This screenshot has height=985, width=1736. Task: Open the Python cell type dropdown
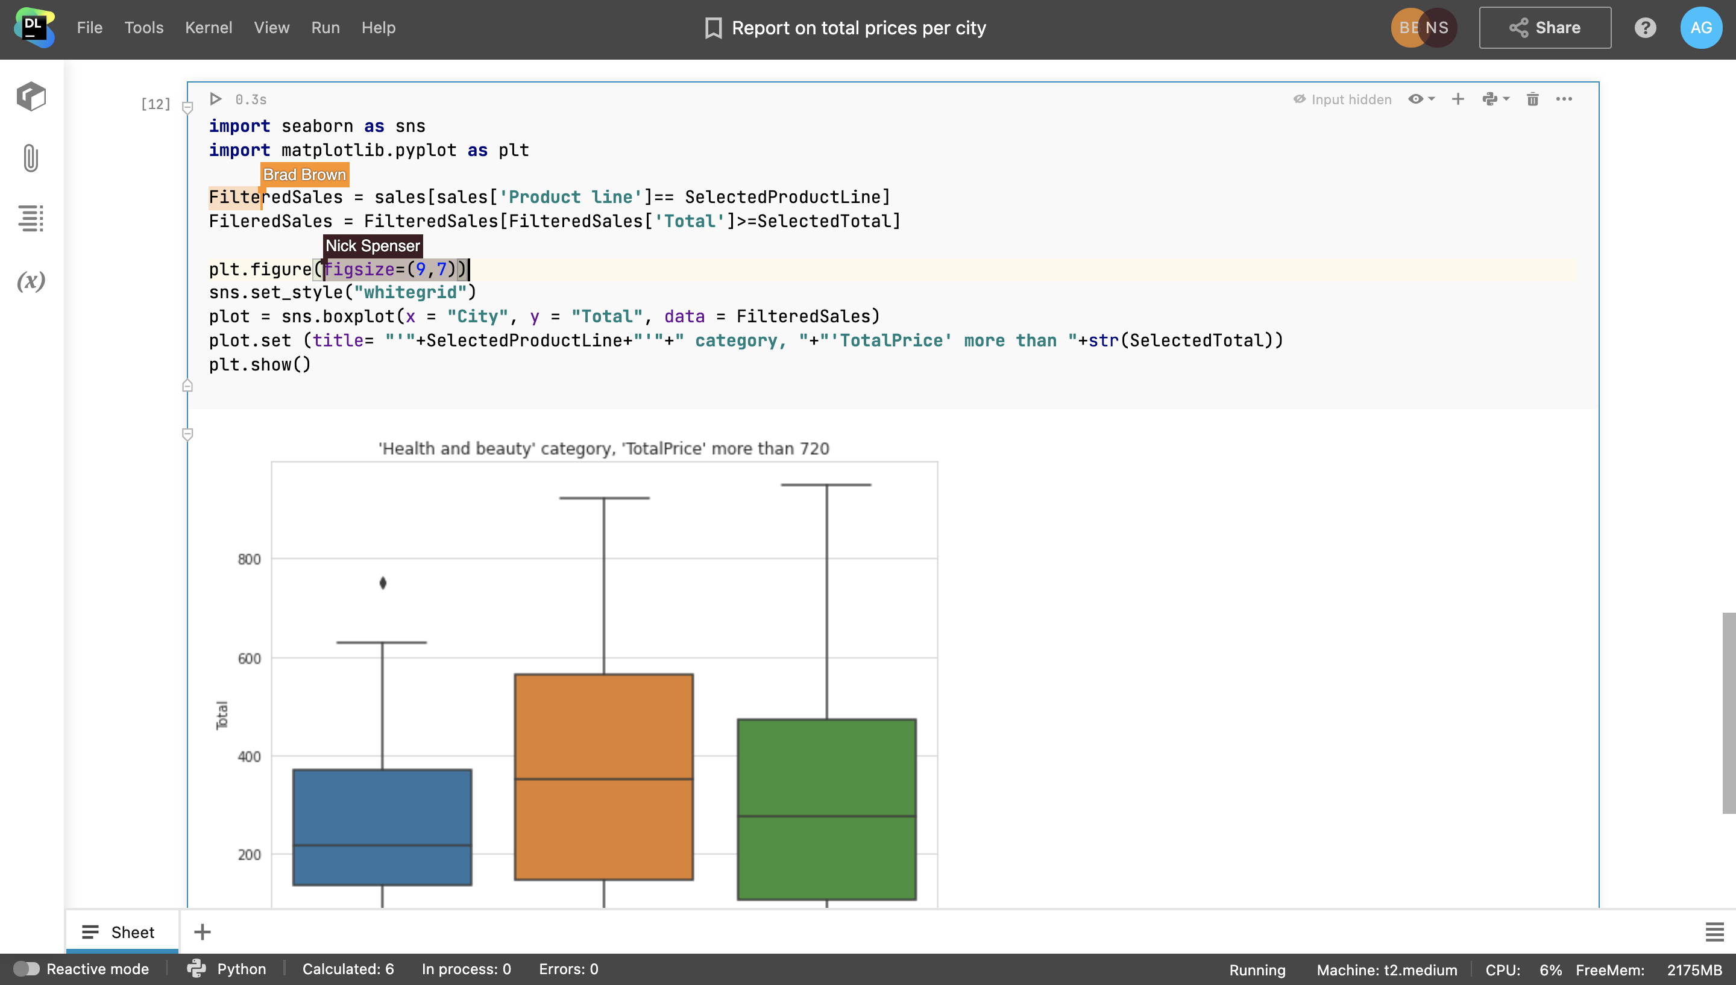[x=1495, y=99]
